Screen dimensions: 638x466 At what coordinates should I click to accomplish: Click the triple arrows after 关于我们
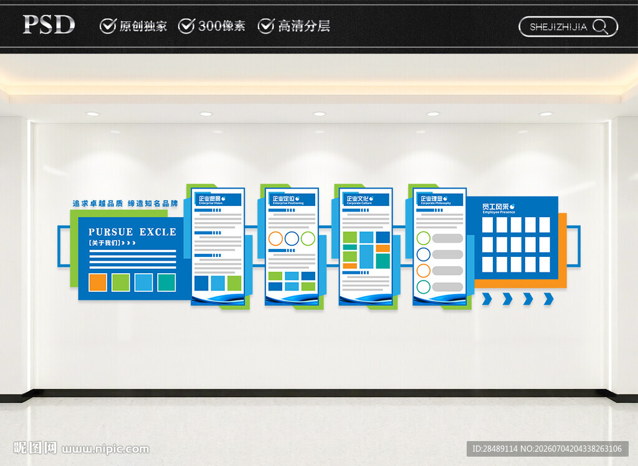point(128,243)
